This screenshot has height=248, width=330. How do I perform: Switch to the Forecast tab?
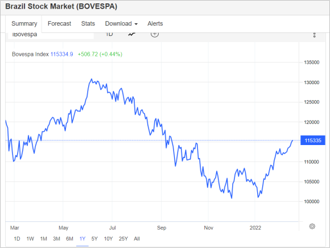[59, 23]
